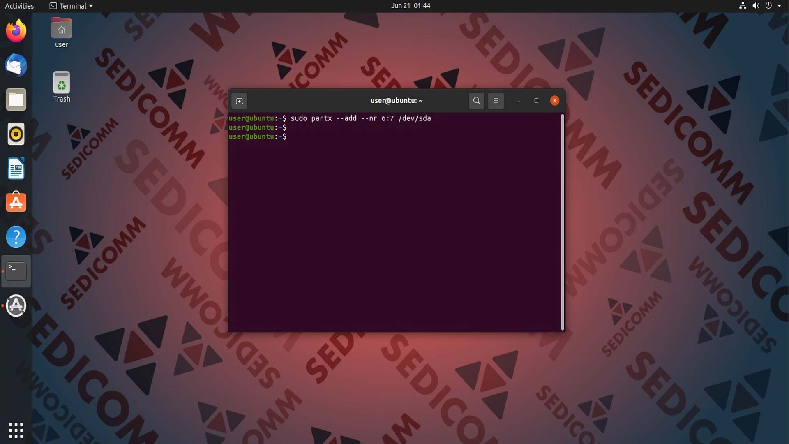789x444 pixels.
Task: Open LibreOffice Writer from the dock
Action: (x=16, y=169)
